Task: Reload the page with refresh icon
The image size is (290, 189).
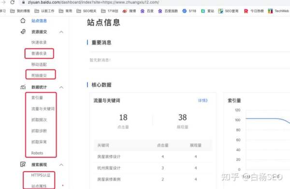Action: [12, 2]
